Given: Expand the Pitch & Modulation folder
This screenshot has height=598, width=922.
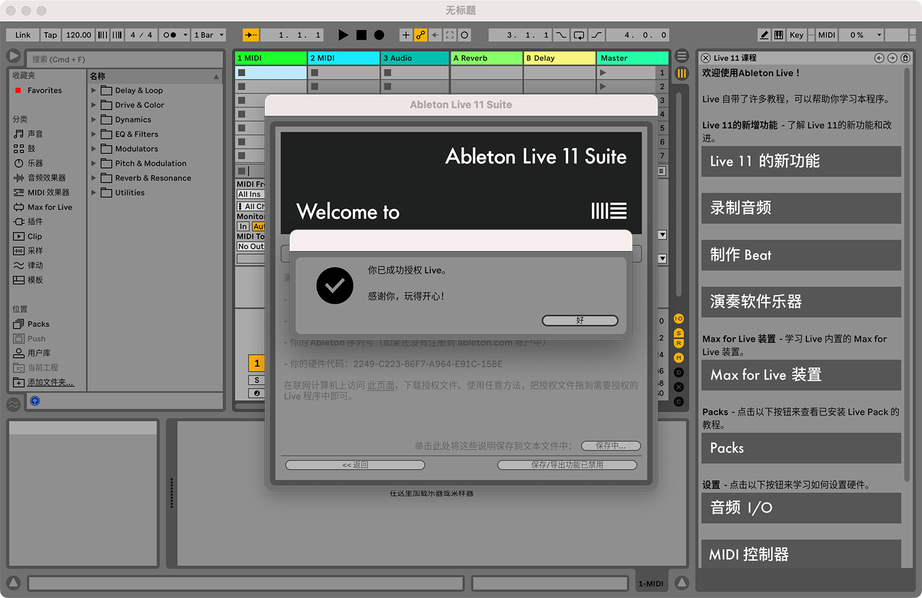Looking at the screenshot, I should click(x=93, y=163).
